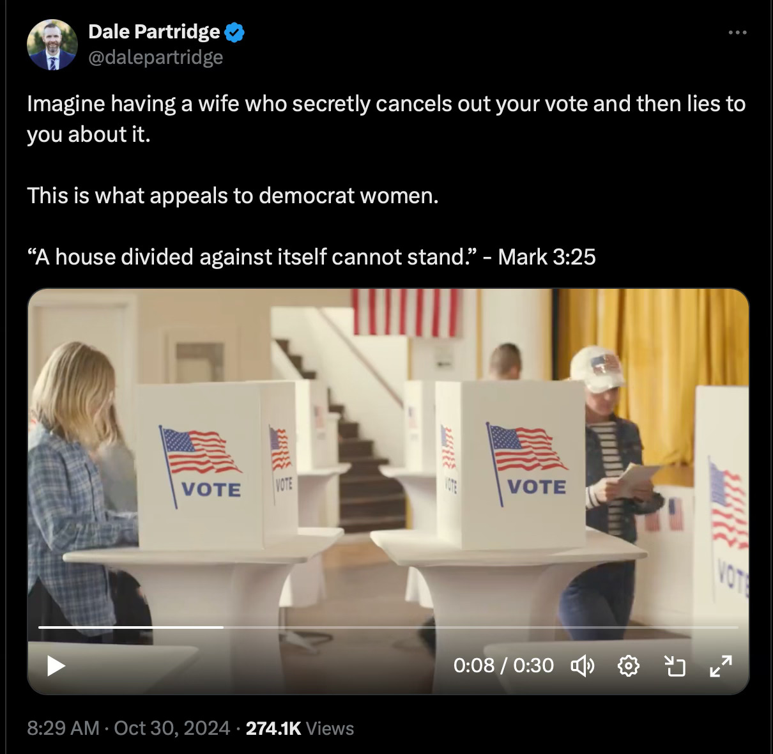
Task: Click the Oct 30, 2024 date text
Action: (x=172, y=728)
